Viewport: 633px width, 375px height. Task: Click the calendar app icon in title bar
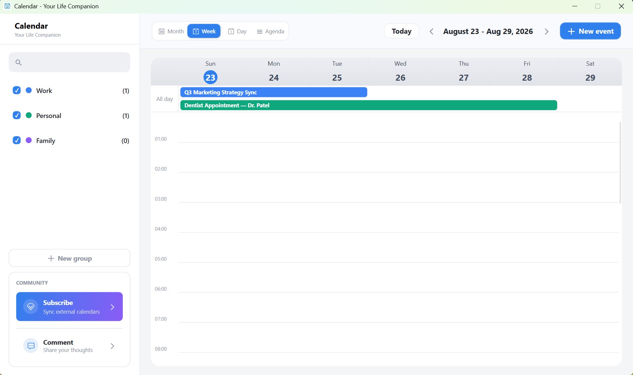(7, 6)
